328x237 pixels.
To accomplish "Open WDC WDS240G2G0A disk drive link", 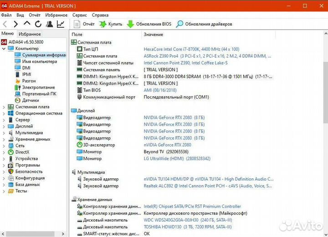I will tap(188, 220).
